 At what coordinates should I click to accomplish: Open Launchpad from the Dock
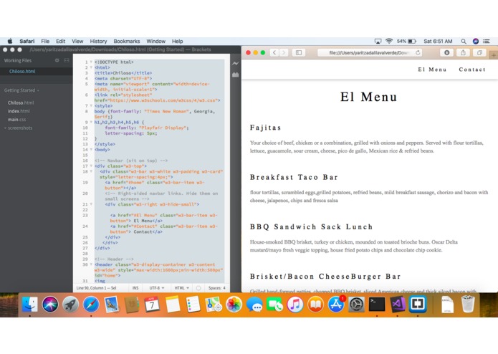70,304
